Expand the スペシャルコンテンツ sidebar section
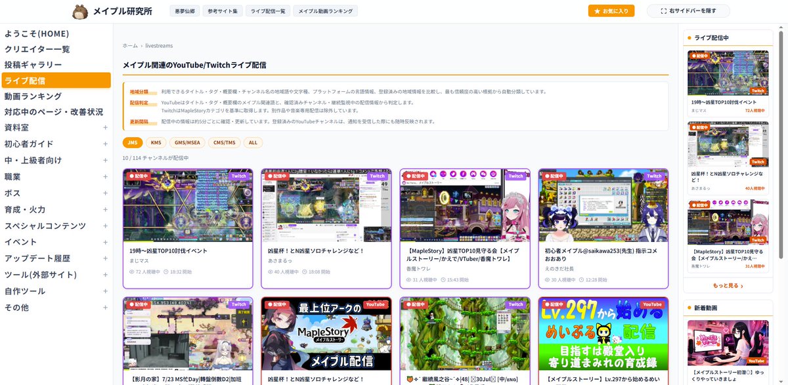This screenshot has width=788, height=385. pyautogui.click(x=105, y=226)
